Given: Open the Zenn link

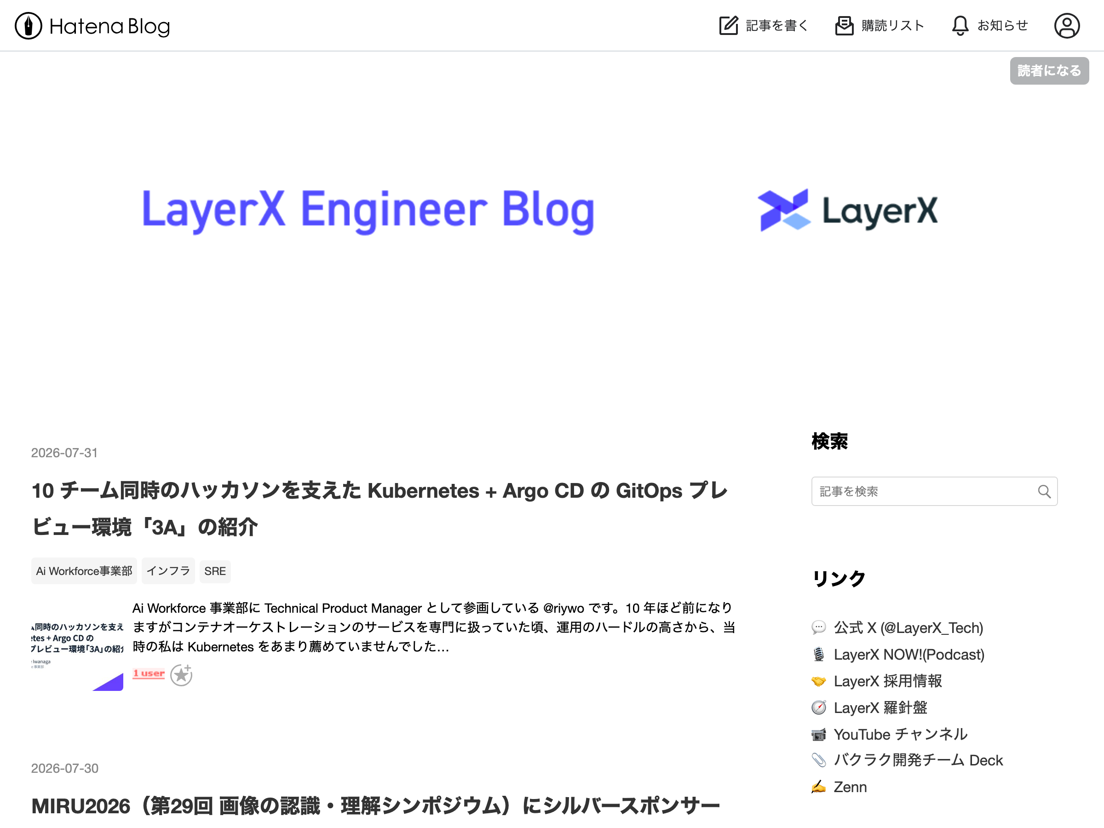Looking at the screenshot, I should [850, 787].
